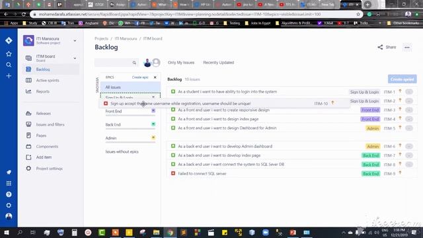Viewport: 423px width, 238px height.
Task: Click story icon of login issue ITIM-1
Action: pos(173,91)
